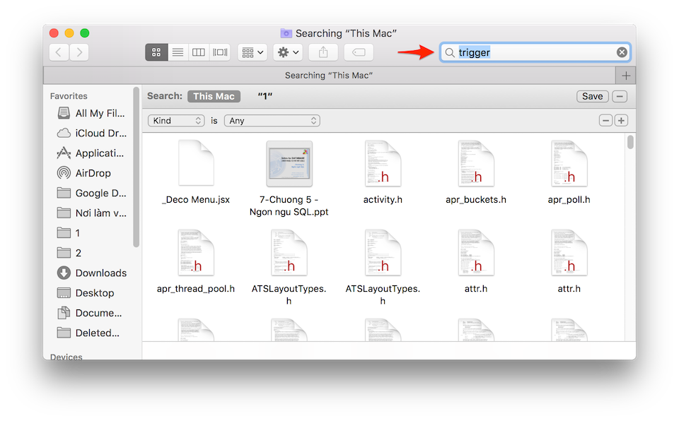Open the Kind criteria dropdown
Viewport: 679px width, 421px height.
175,120
